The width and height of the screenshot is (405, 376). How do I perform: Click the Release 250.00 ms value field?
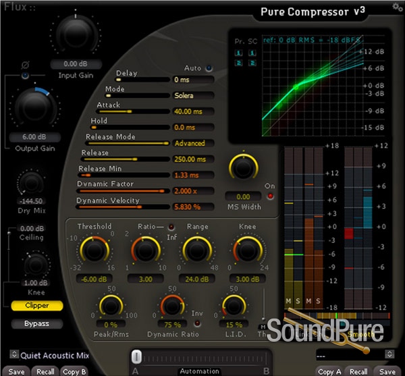(x=193, y=159)
